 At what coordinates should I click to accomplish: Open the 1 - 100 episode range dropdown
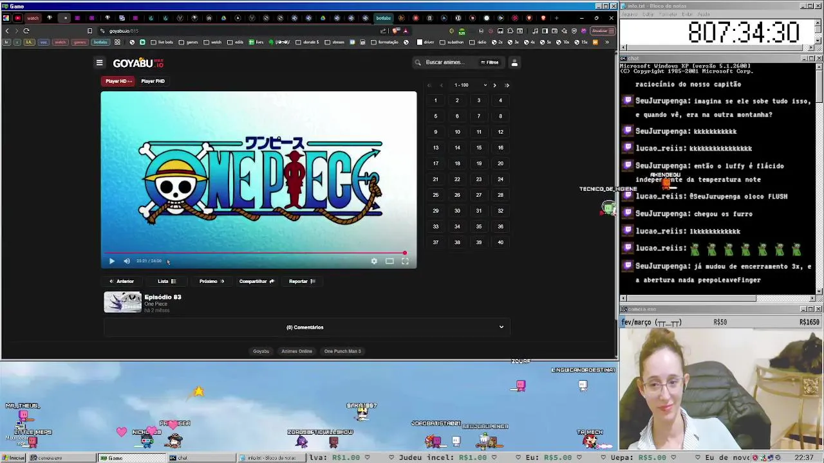click(x=471, y=85)
